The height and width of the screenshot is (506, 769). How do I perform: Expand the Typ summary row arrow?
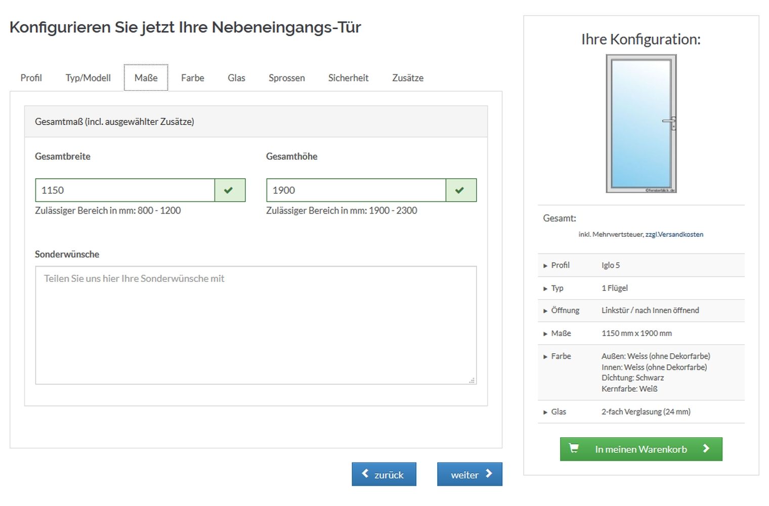click(545, 288)
